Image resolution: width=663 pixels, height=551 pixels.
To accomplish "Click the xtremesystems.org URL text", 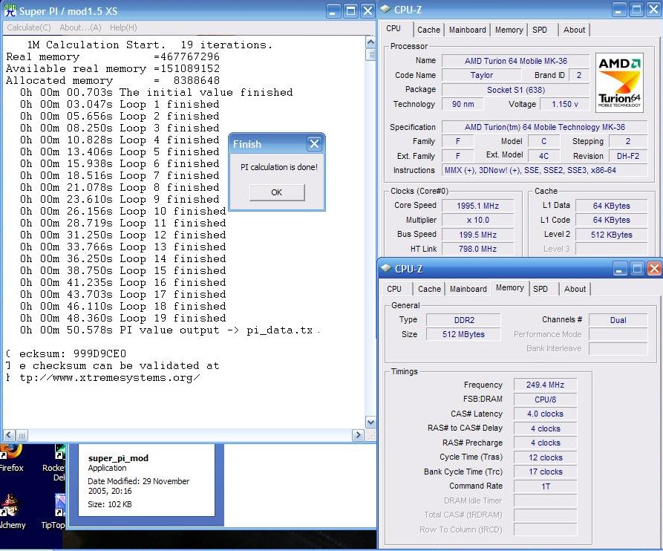I will click(104, 378).
